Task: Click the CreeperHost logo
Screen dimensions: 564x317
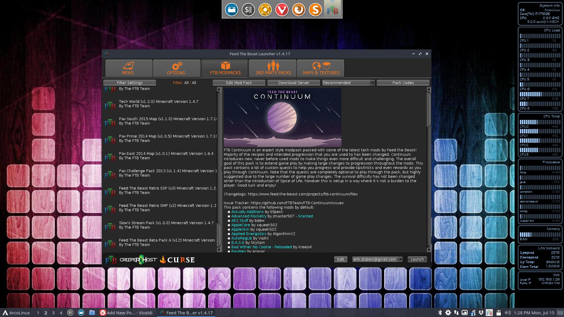Action: pos(139,259)
